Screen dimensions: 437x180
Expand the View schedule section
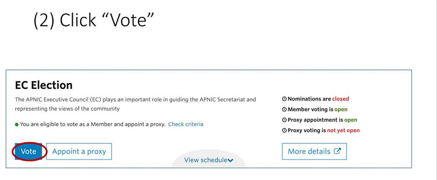pyautogui.click(x=208, y=160)
